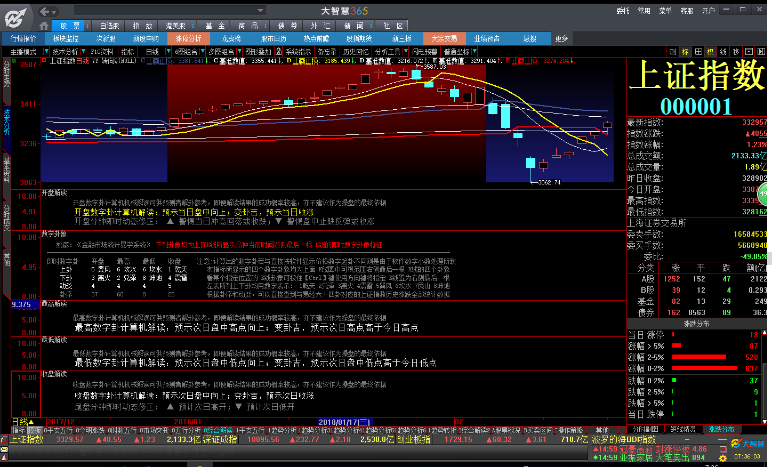
Task: Click the panel window toggle icon
Action: pyautogui.click(x=749, y=52)
